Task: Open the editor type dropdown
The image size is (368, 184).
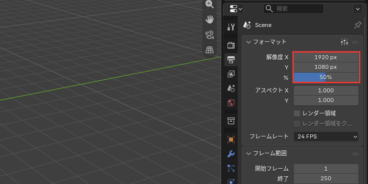Action: [236, 9]
